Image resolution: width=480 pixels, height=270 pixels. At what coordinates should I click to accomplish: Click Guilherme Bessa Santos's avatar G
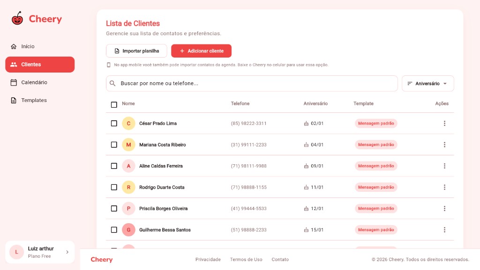(128, 230)
